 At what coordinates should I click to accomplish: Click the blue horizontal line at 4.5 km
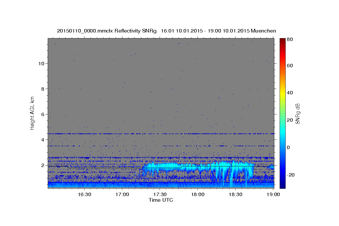tap(161, 134)
